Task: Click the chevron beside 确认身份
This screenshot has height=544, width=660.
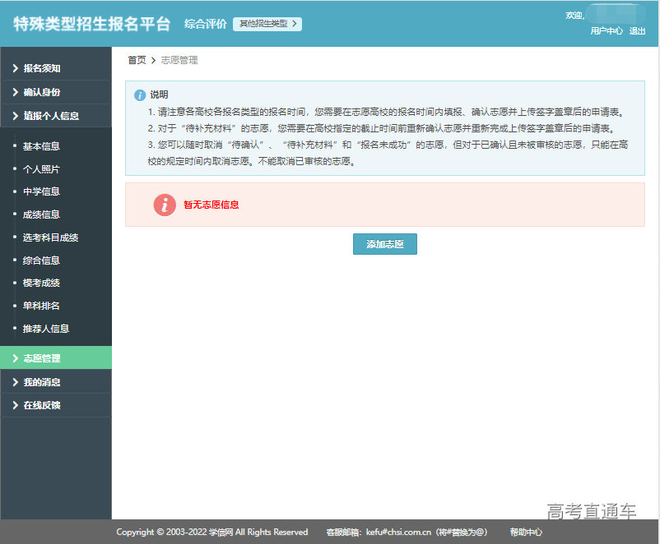Action: [x=16, y=93]
